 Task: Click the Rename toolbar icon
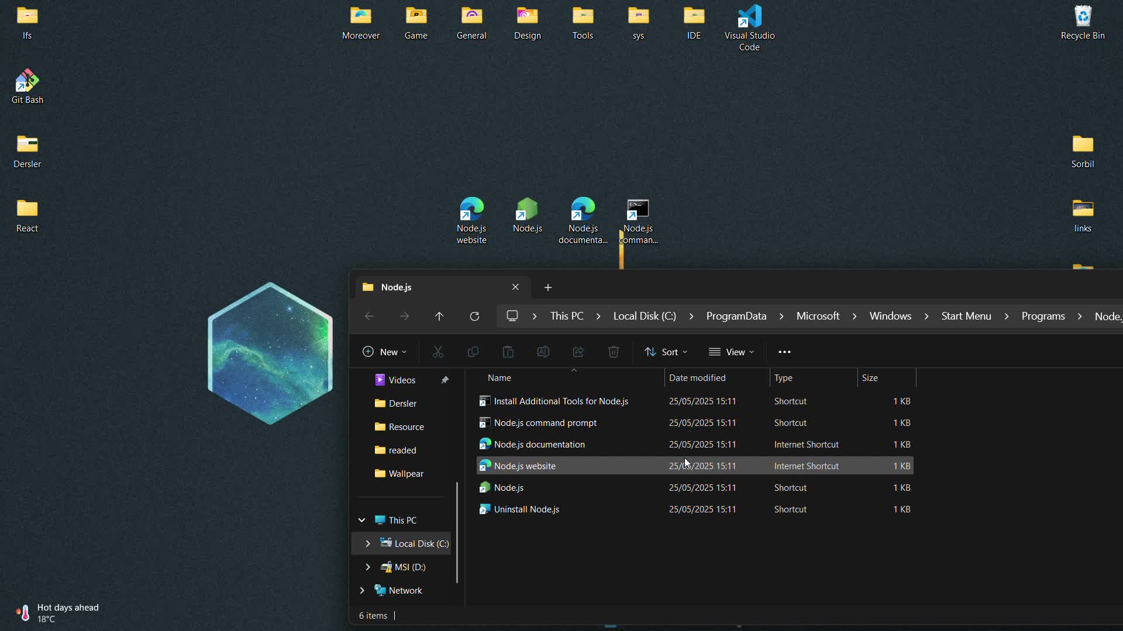(543, 352)
